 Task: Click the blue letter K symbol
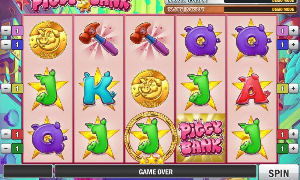(x=99, y=89)
